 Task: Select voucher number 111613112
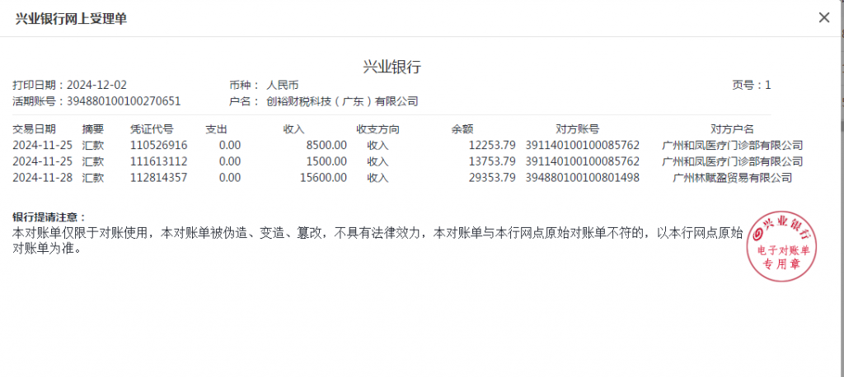pos(159,161)
